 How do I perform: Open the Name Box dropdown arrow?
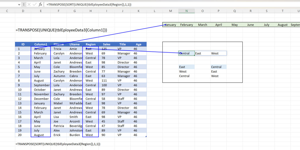coord(19,4)
